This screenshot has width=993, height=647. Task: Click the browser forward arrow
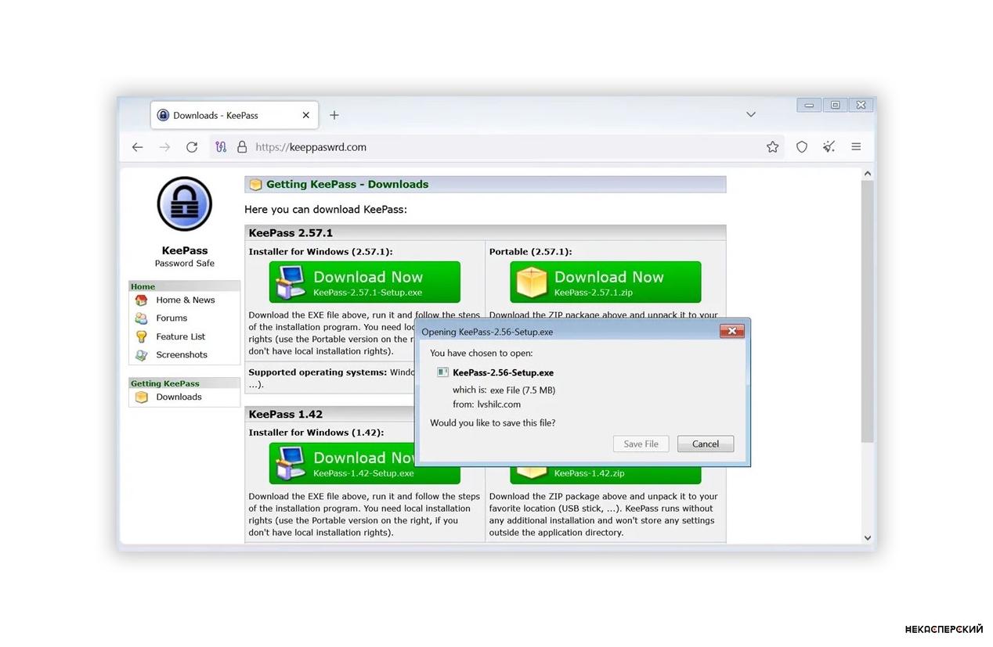pyautogui.click(x=164, y=147)
